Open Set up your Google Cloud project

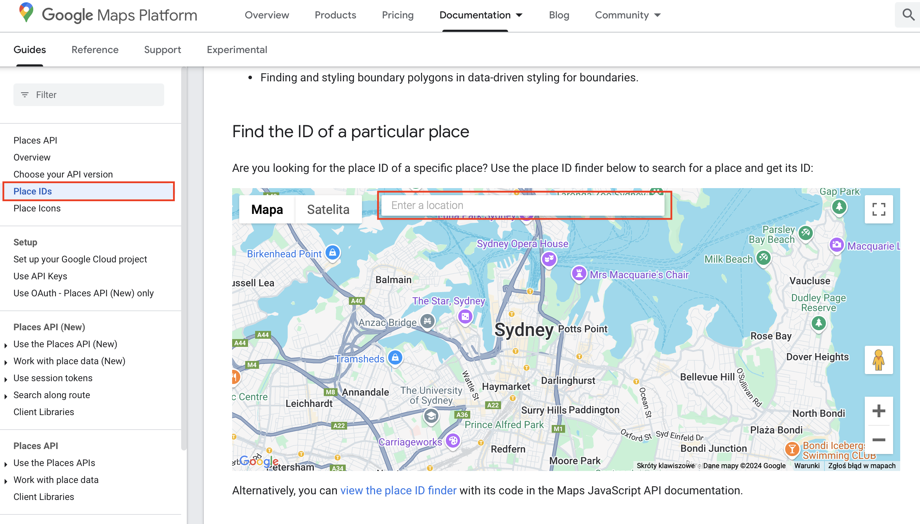click(x=80, y=260)
